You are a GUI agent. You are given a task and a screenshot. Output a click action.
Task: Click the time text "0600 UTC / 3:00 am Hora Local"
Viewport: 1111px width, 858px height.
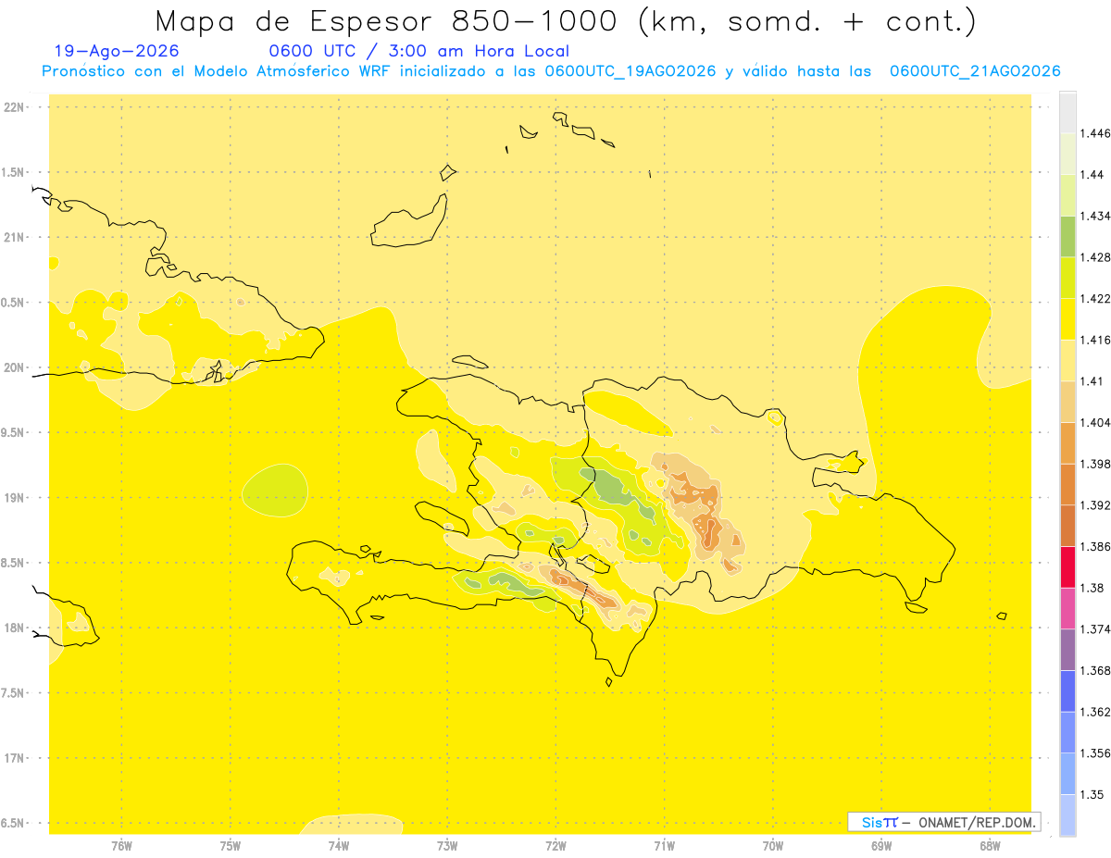click(418, 52)
